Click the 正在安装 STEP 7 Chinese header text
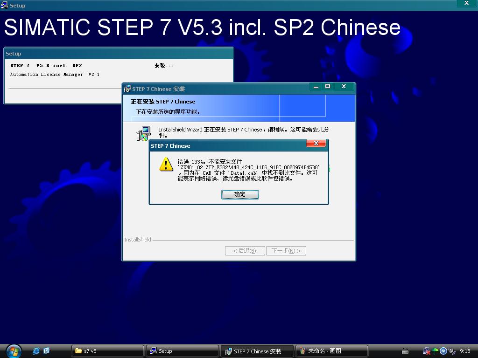Image resolution: width=478 pixels, height=358 pixels. 163,102
